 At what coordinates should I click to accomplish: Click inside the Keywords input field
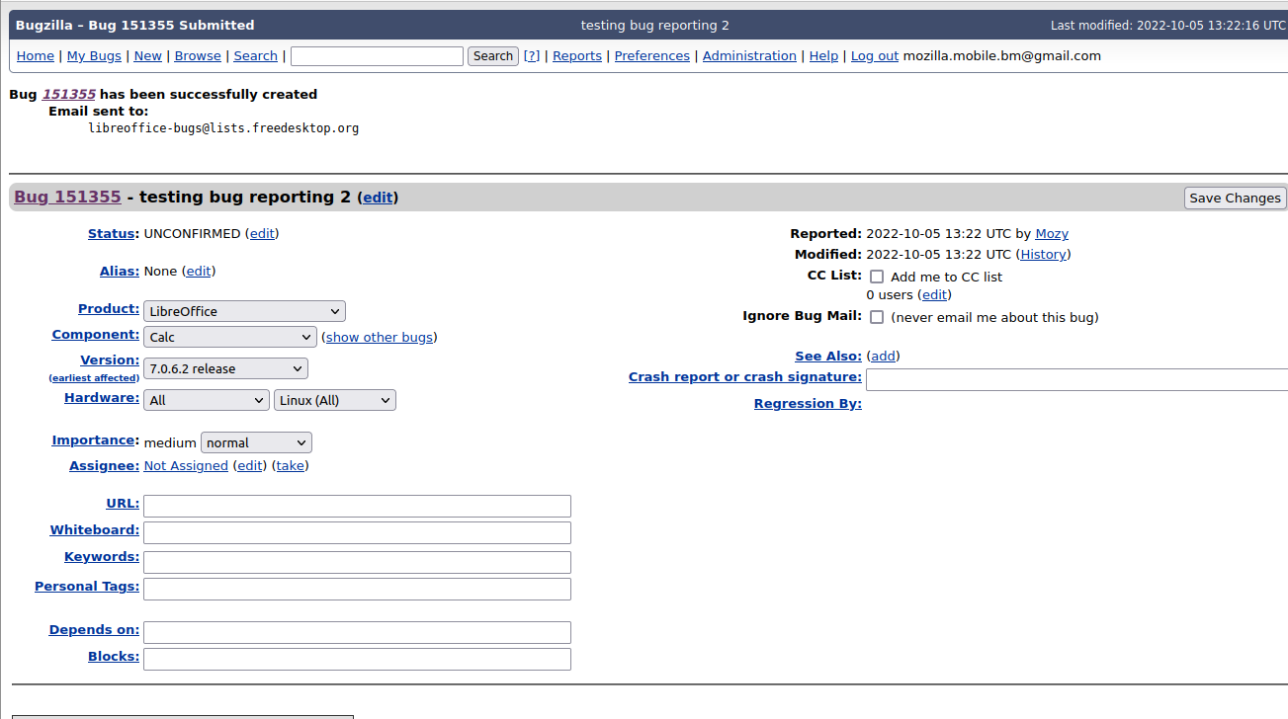coord(356,561)
